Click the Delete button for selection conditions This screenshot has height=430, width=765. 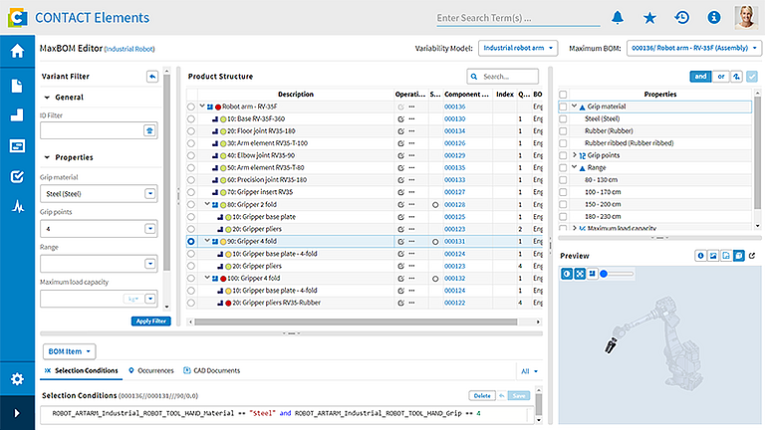pyautogui.click(x=482, y=395)
